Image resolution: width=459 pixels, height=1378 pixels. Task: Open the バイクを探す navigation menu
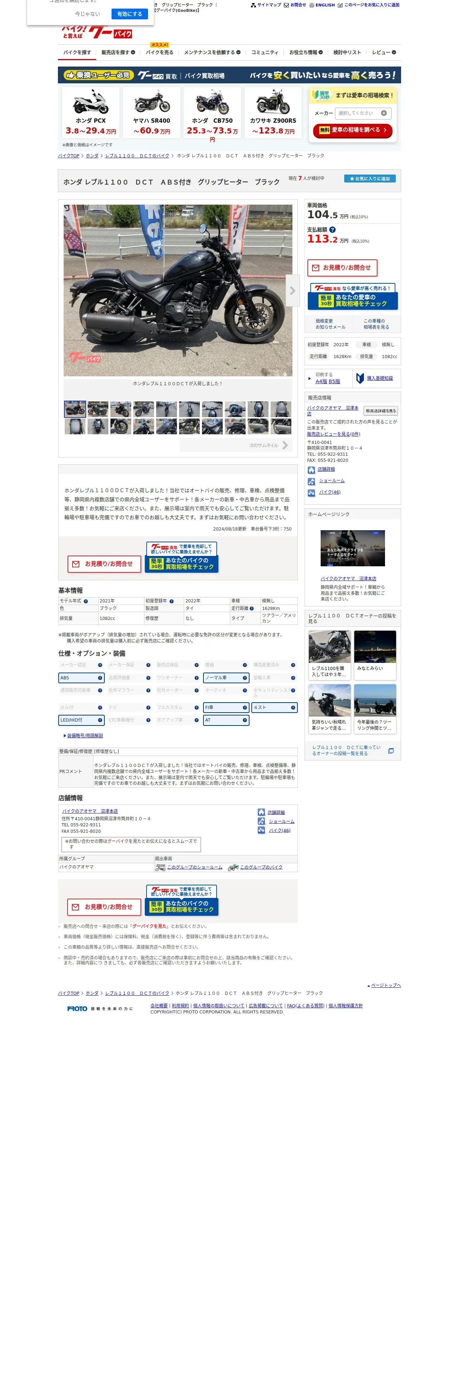pyautogui.click(x=77, y=53)
